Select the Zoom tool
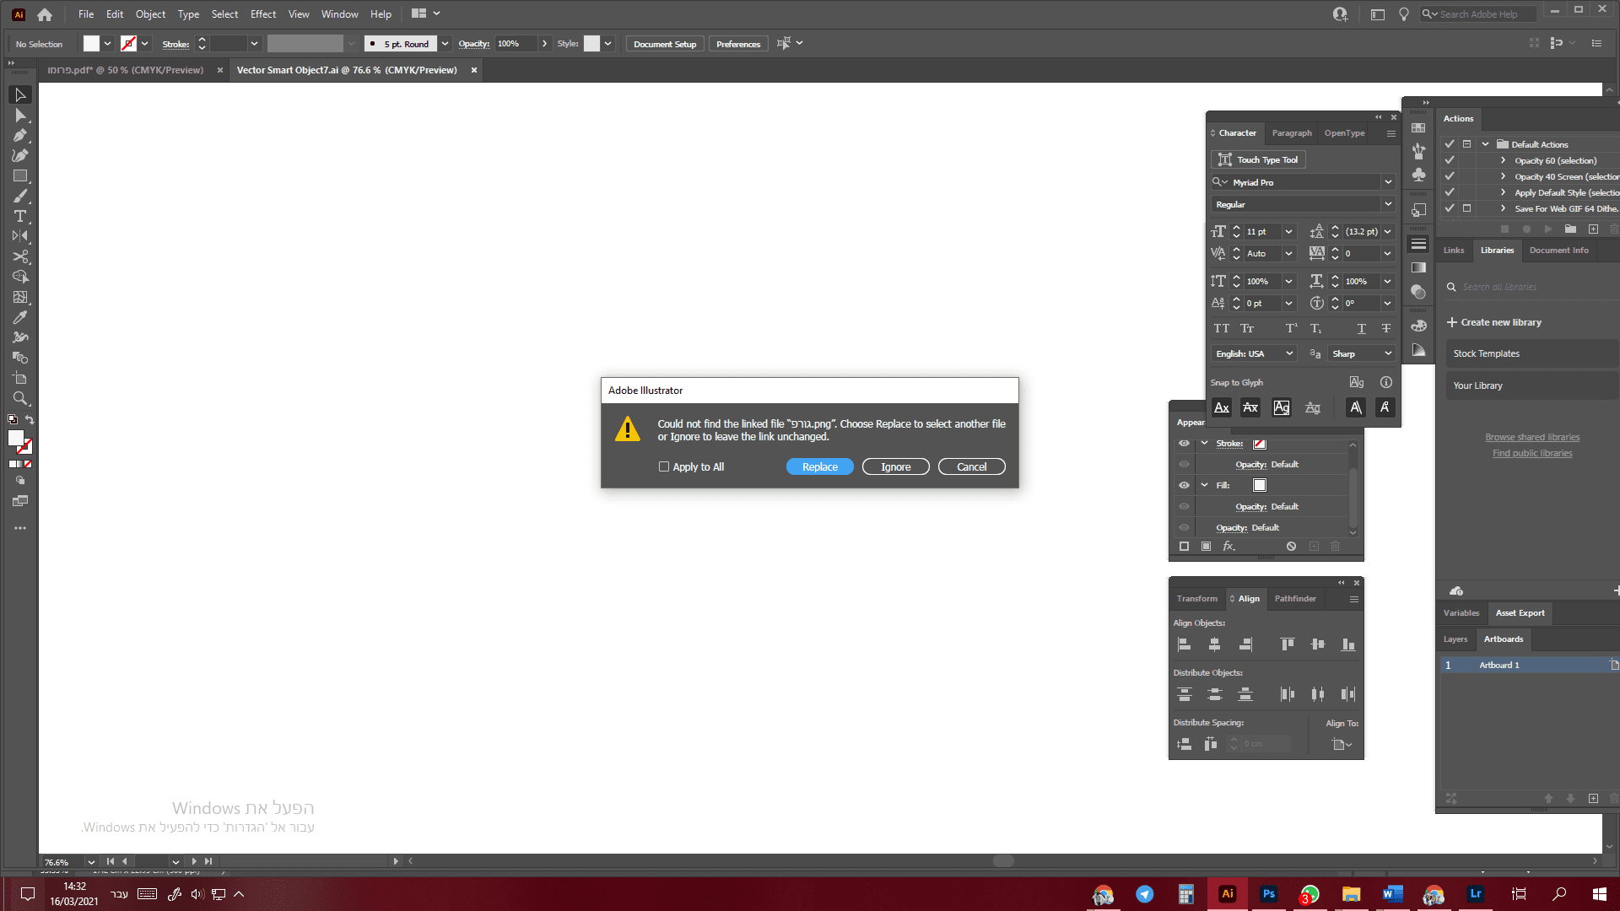 (20, 399)
